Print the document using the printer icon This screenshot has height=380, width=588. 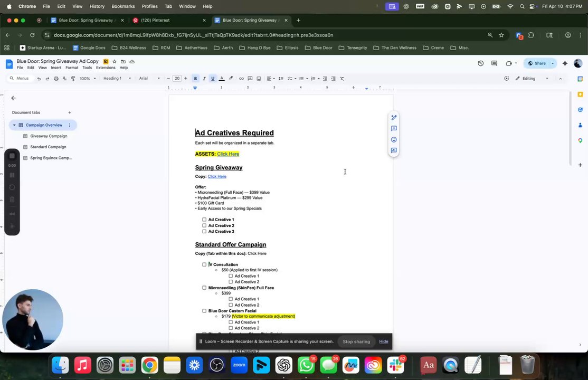click(x=56, y=79)
